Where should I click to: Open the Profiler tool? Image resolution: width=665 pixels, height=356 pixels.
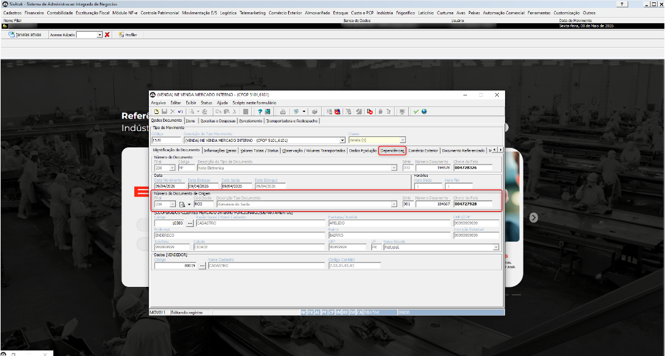click(127, 35)
